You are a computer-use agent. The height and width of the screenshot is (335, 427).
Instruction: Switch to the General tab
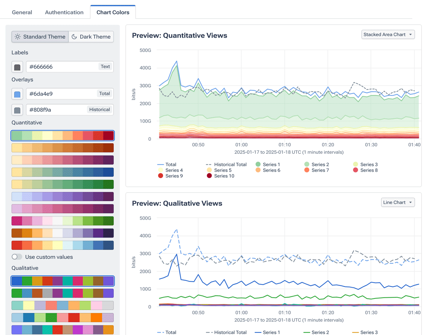(22, 12)
